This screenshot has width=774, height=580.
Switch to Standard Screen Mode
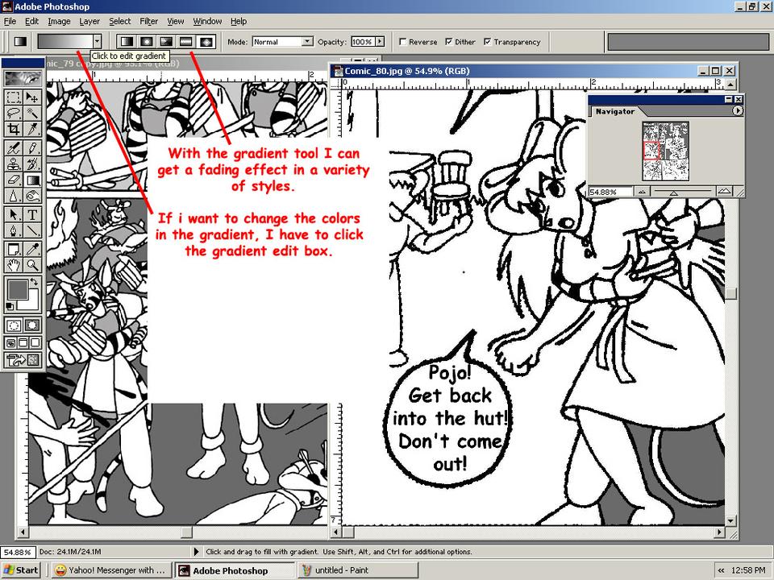pos(10,342)
